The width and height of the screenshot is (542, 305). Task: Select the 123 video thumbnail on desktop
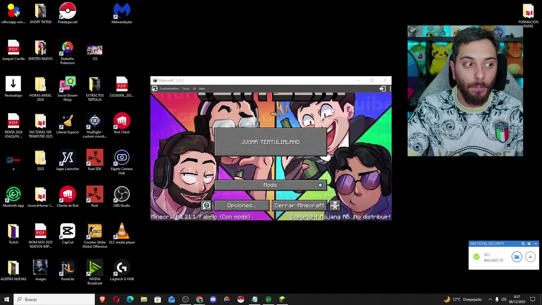tap(94, 53)
